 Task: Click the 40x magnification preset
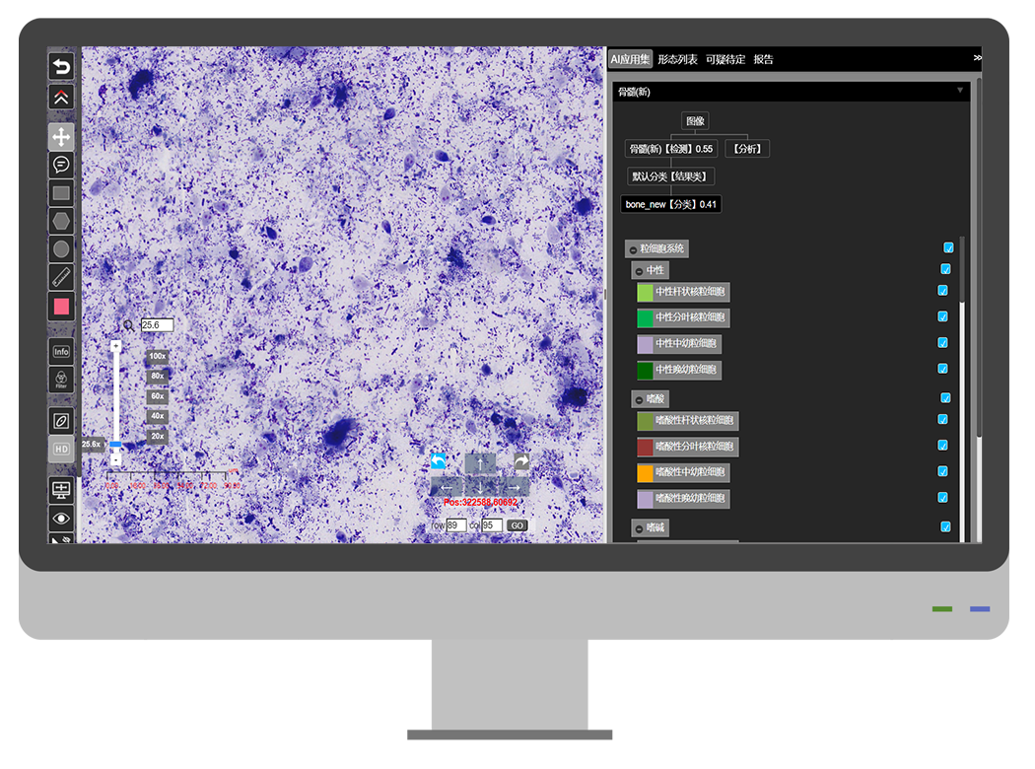tap(157, 416)
